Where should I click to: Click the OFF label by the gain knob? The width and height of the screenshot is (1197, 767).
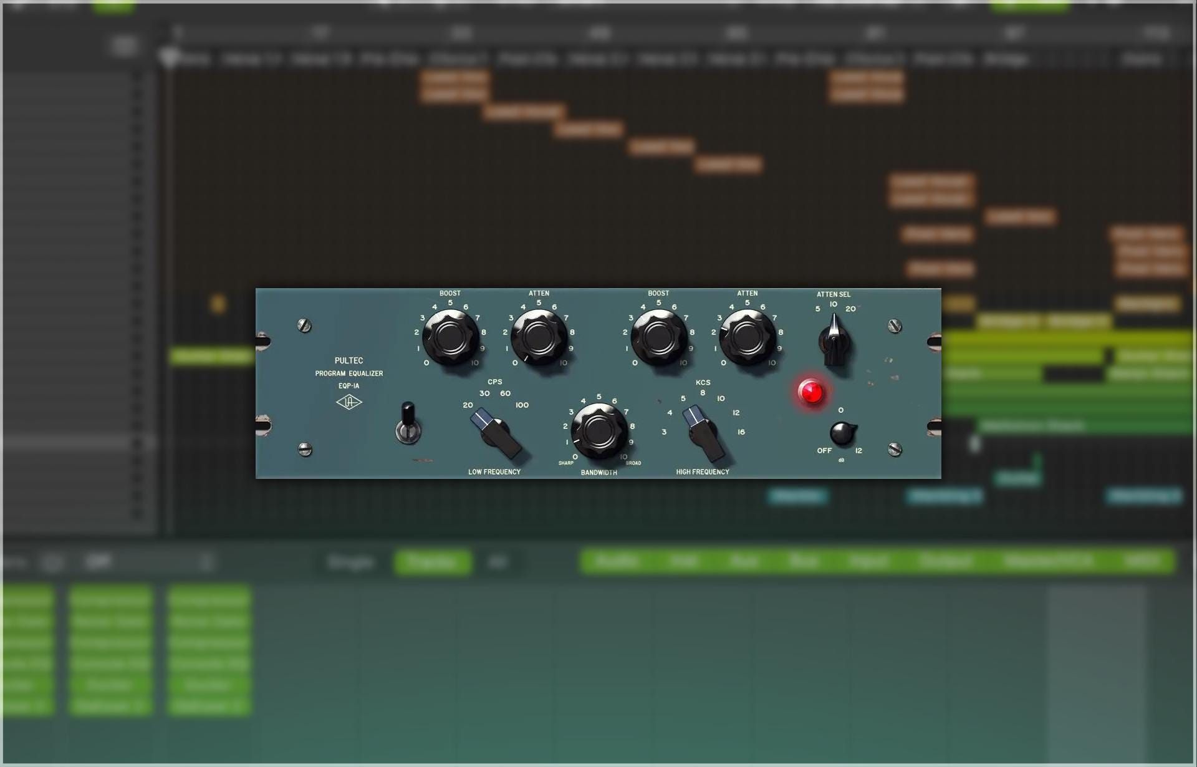(x=824, y=450)
